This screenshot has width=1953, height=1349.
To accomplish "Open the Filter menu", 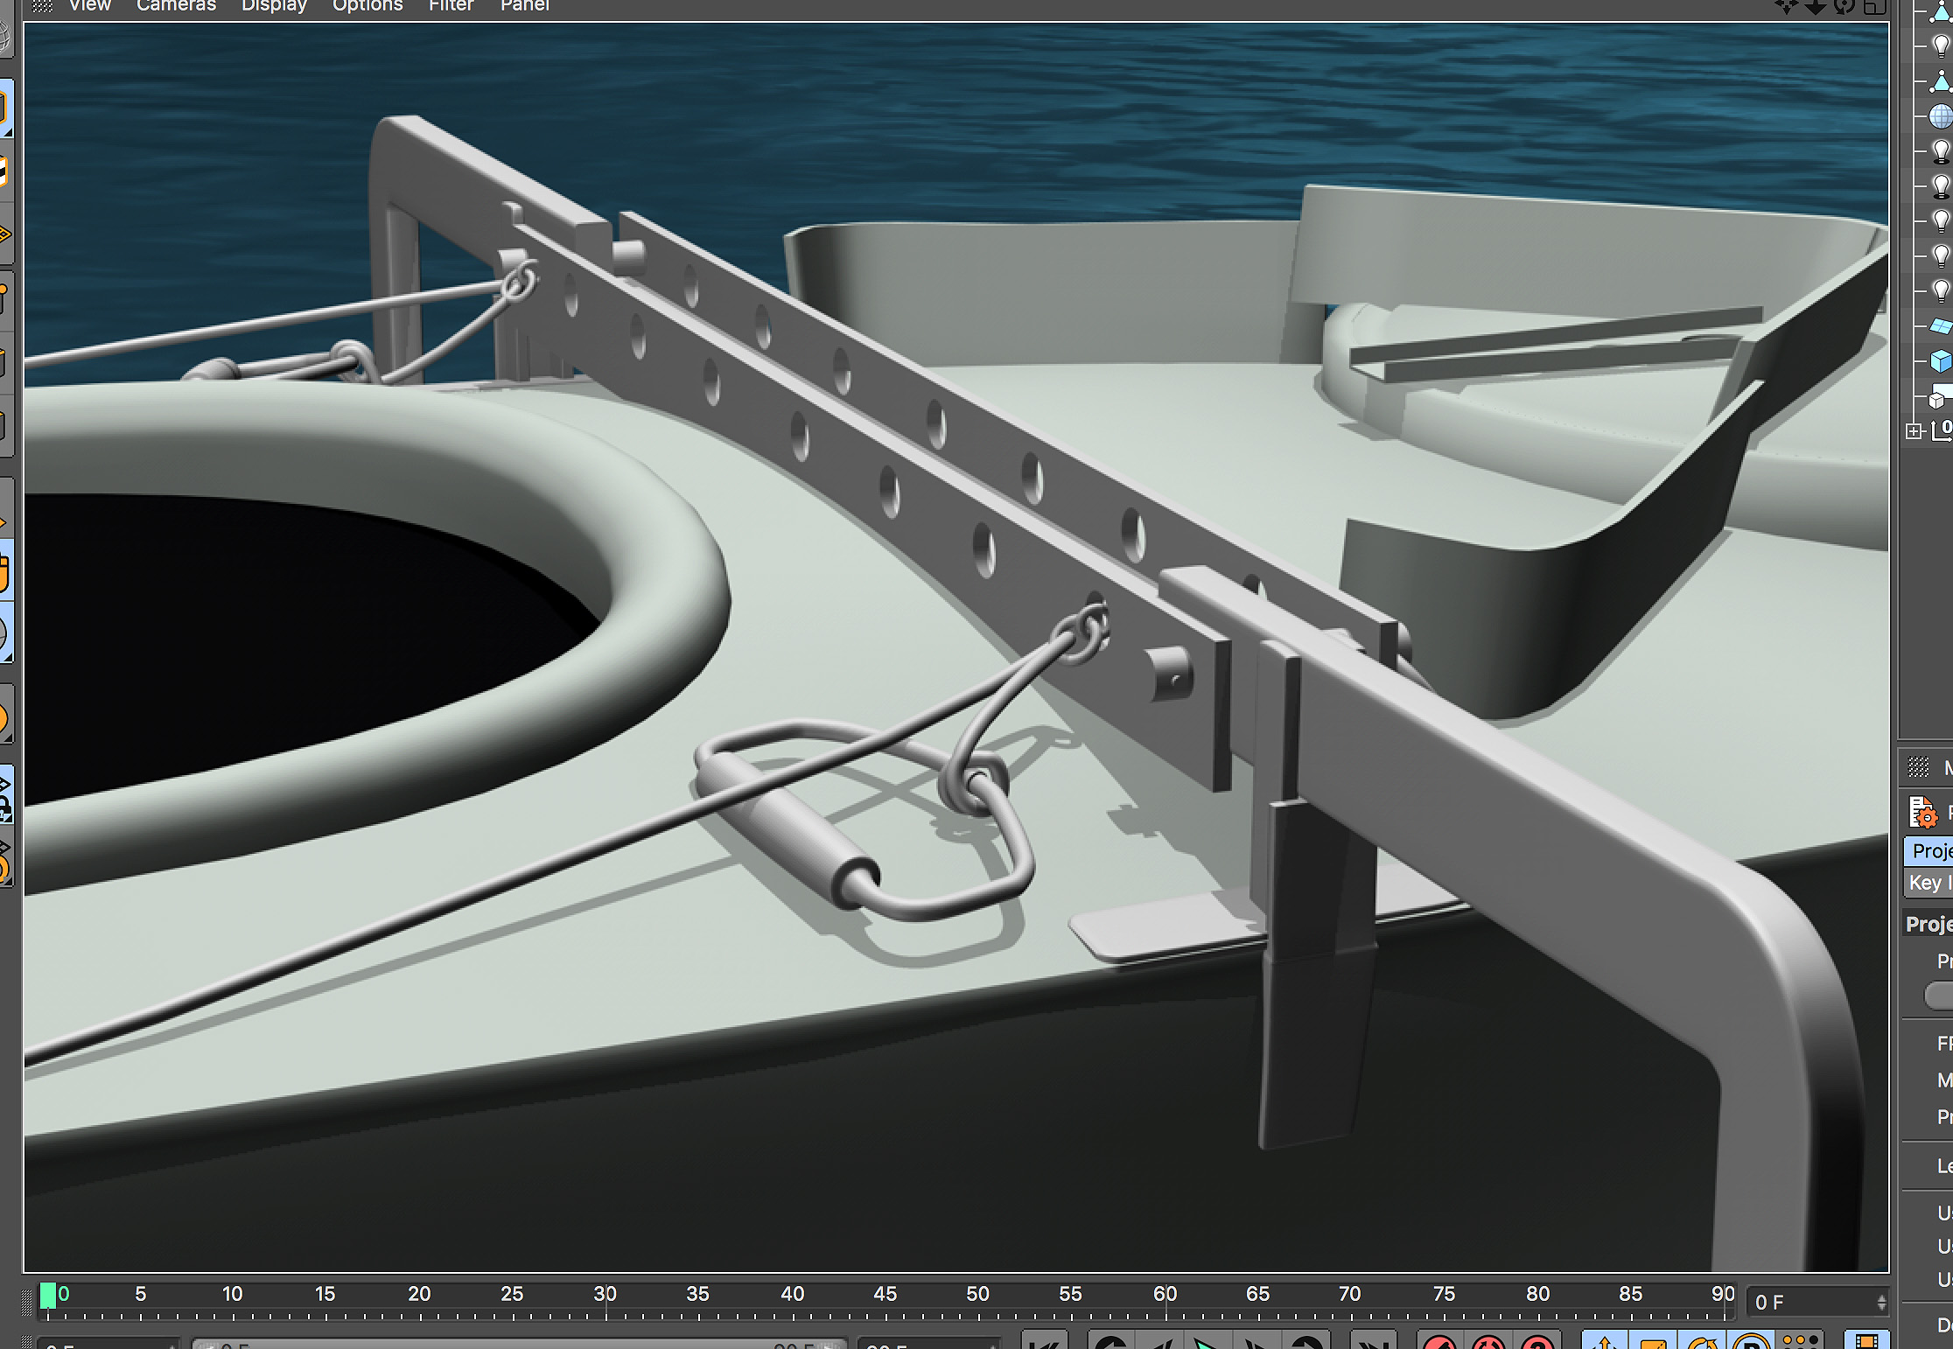I will [451, 5].
